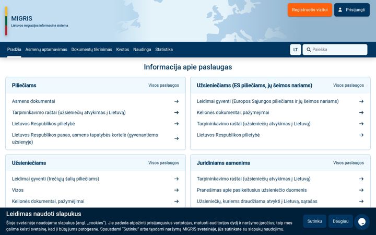Click arrow beside Lietuvos Respublikos pilietybė under Piliečiams
The height and width of the screenshot is (235, 376).
[177, 124]
